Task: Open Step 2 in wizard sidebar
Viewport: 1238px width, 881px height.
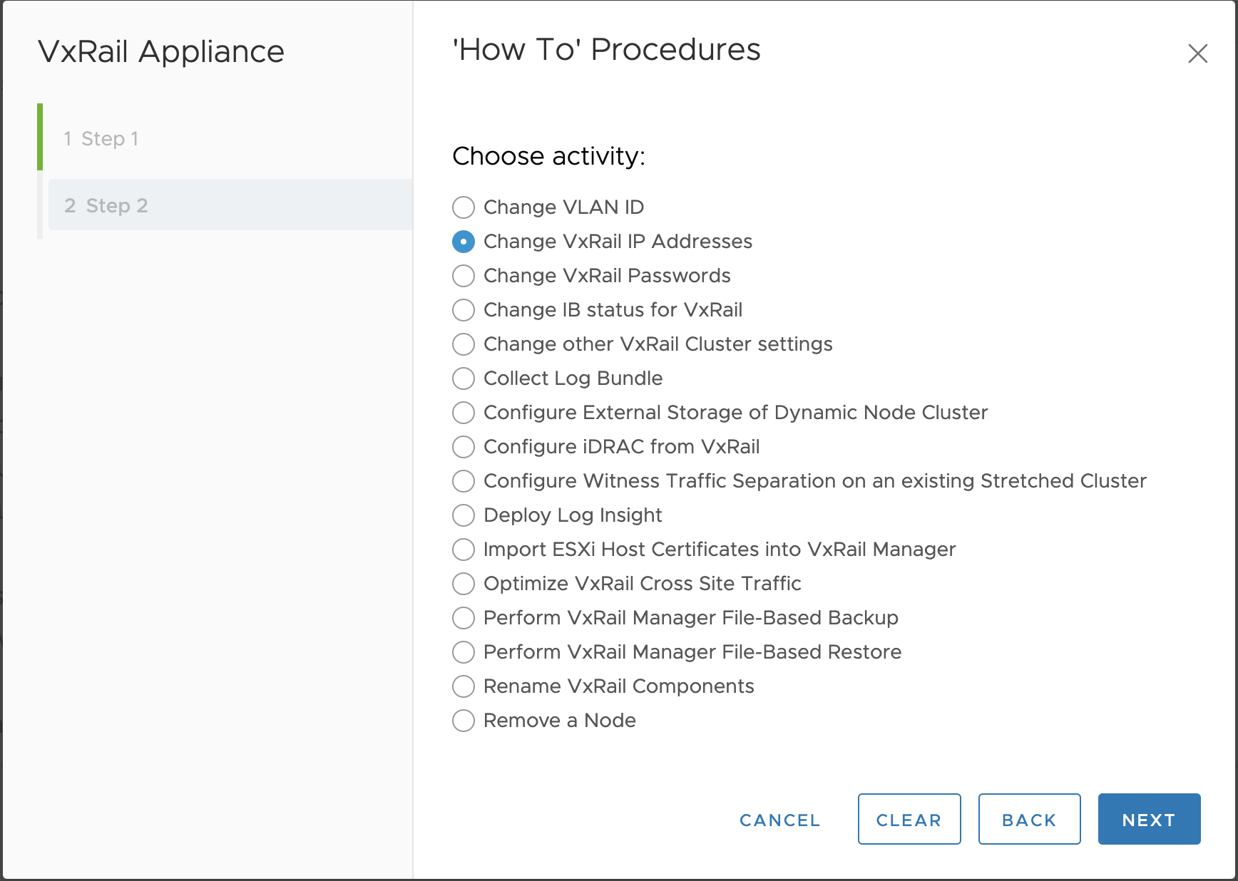Action: [106, 205]
